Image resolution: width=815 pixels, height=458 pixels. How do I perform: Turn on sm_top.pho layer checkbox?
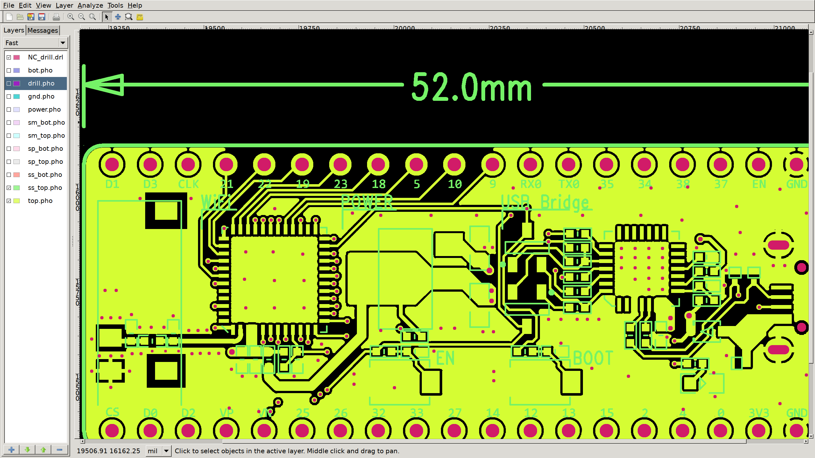click(x=9, y=135)
